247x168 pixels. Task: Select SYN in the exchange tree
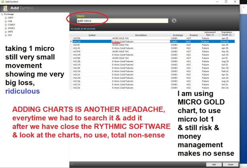(10, 35)
